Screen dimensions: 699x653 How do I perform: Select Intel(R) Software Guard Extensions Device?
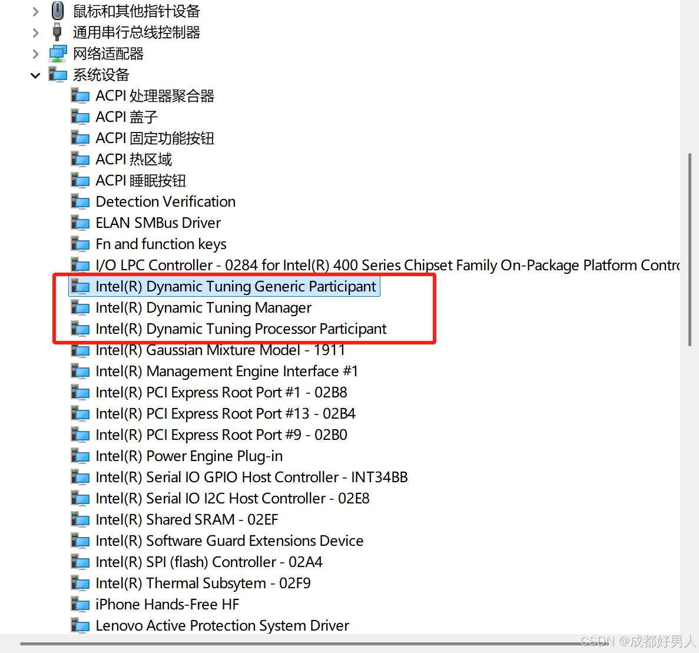click(230, 541)
